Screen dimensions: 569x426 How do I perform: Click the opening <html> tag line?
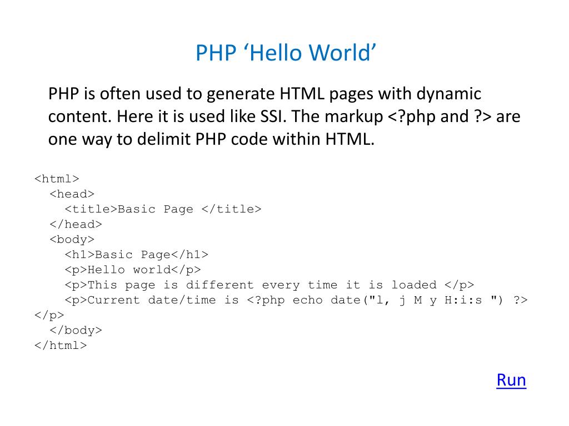point(57,179)
